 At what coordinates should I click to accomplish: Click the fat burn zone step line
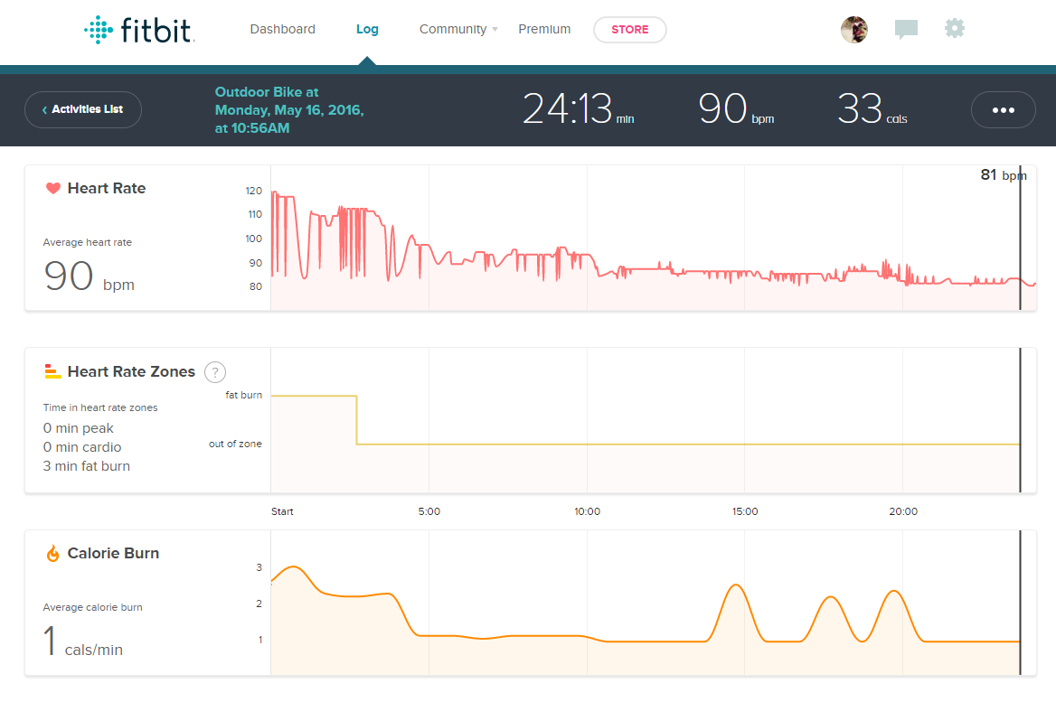[314, 396]
